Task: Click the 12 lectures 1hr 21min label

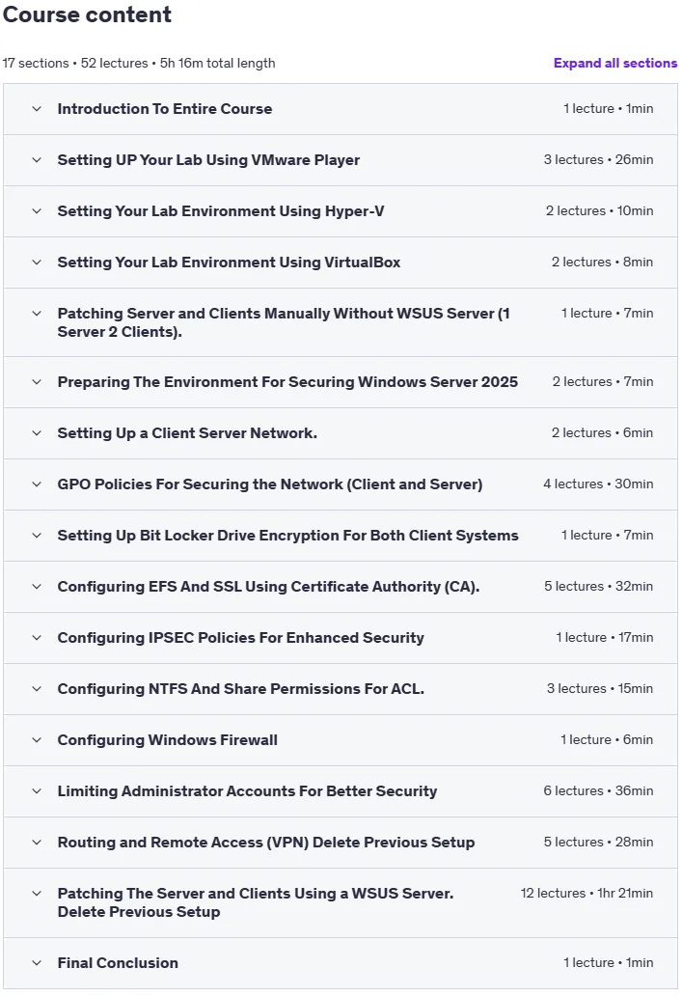Action: tap(587, 893)
